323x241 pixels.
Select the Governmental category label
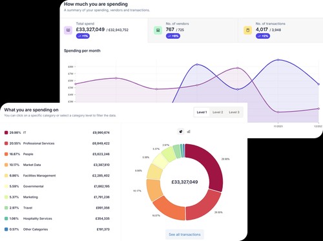point(34,186)
